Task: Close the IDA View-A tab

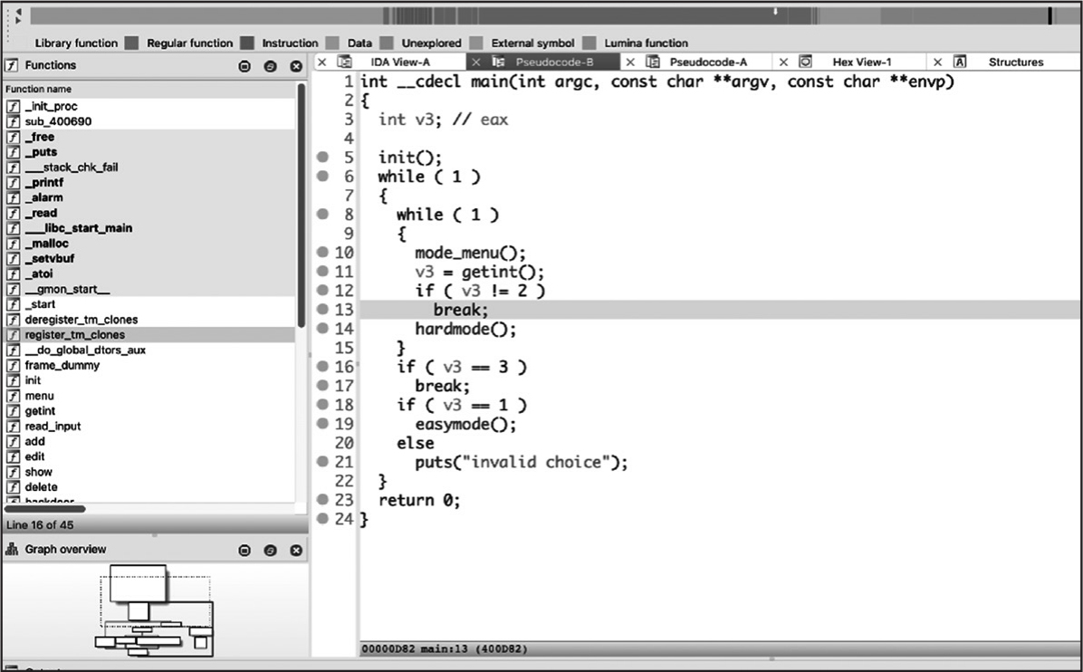Action: point(321,62)
